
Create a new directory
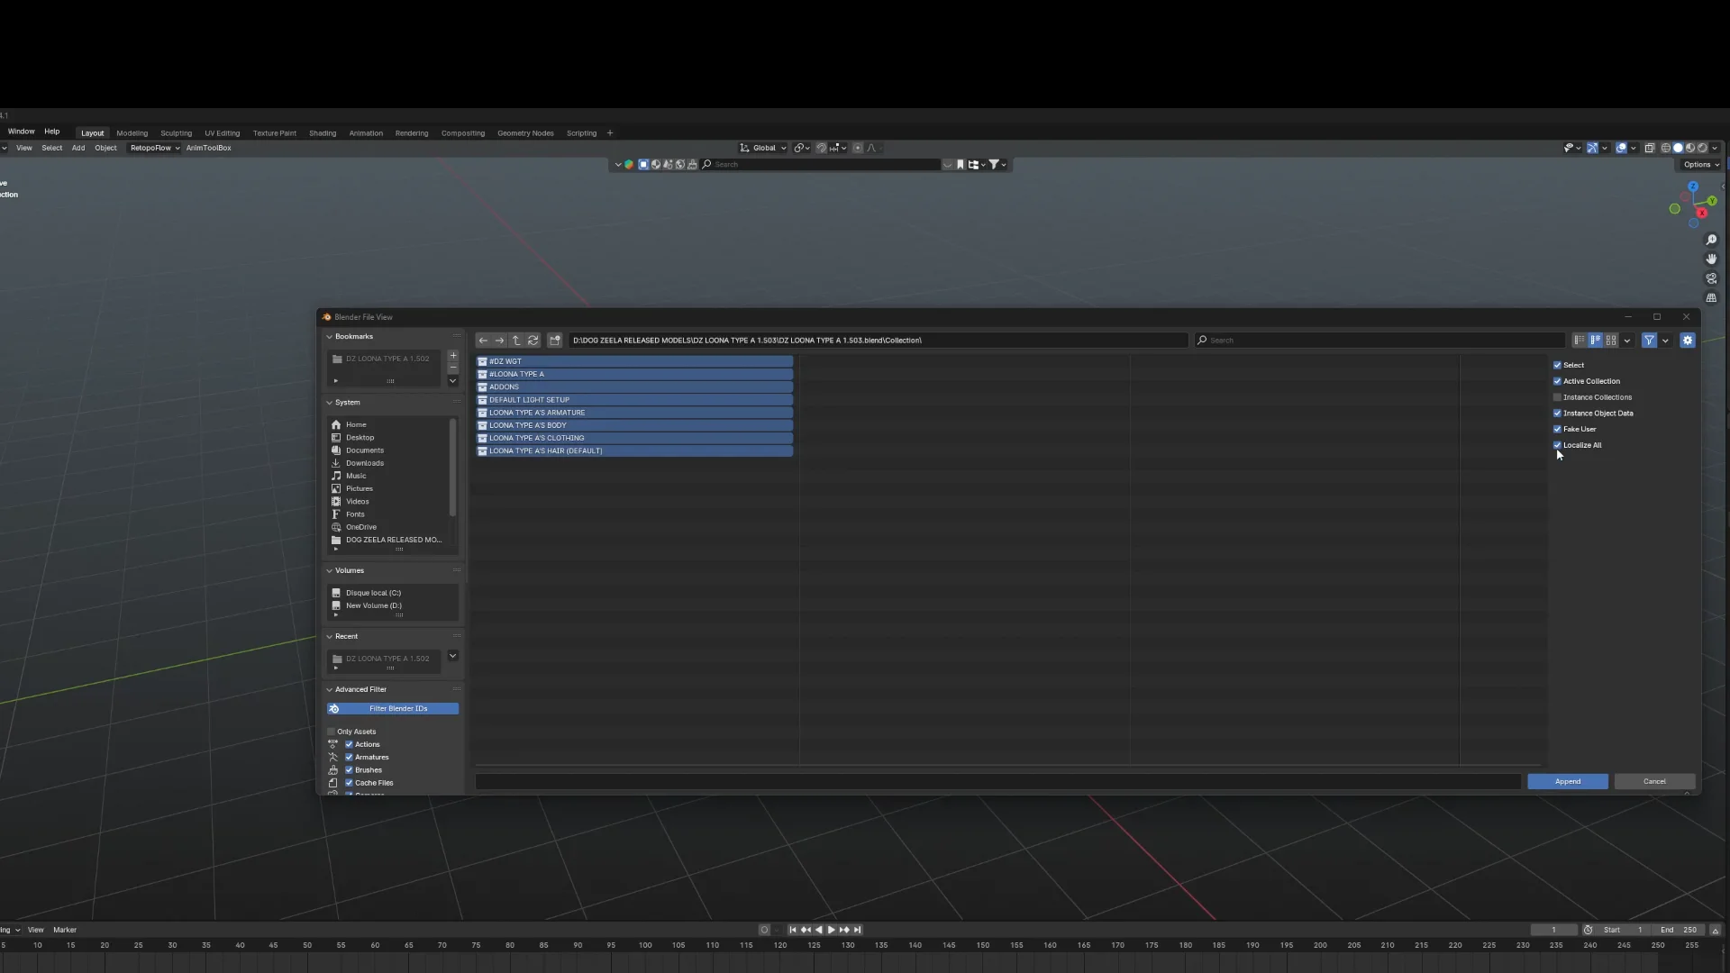(x=555, y=341)
